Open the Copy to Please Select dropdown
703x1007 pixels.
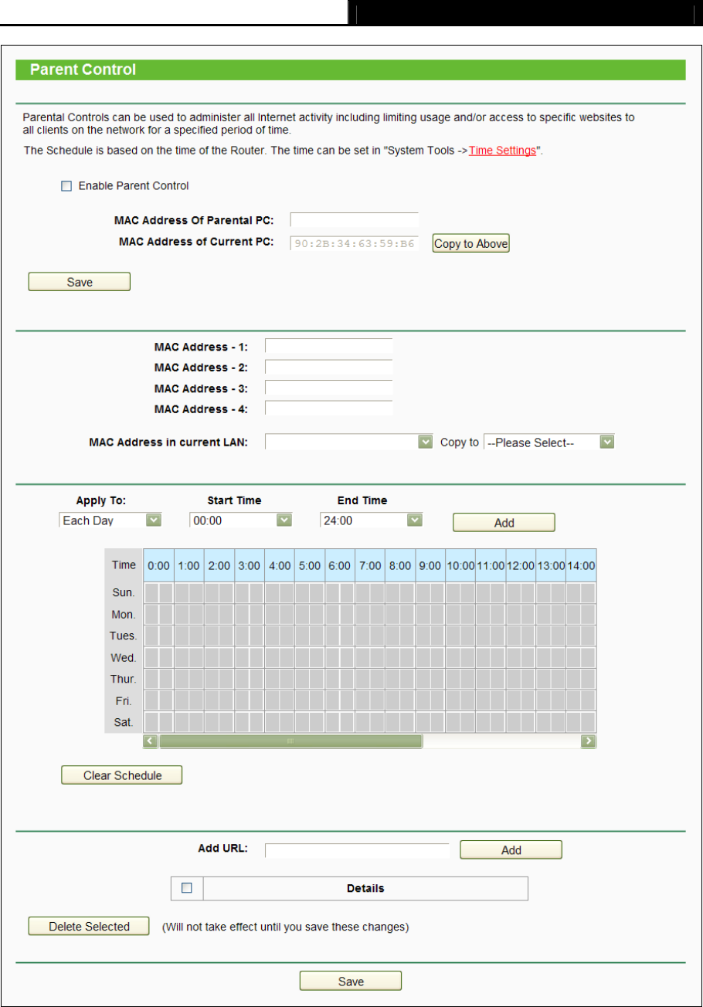(548, 442)
